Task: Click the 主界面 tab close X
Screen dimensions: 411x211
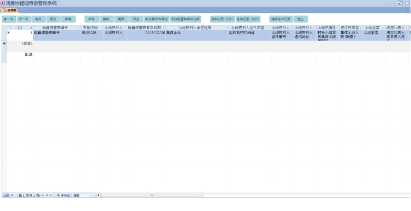Action: [x=408, y=10]
